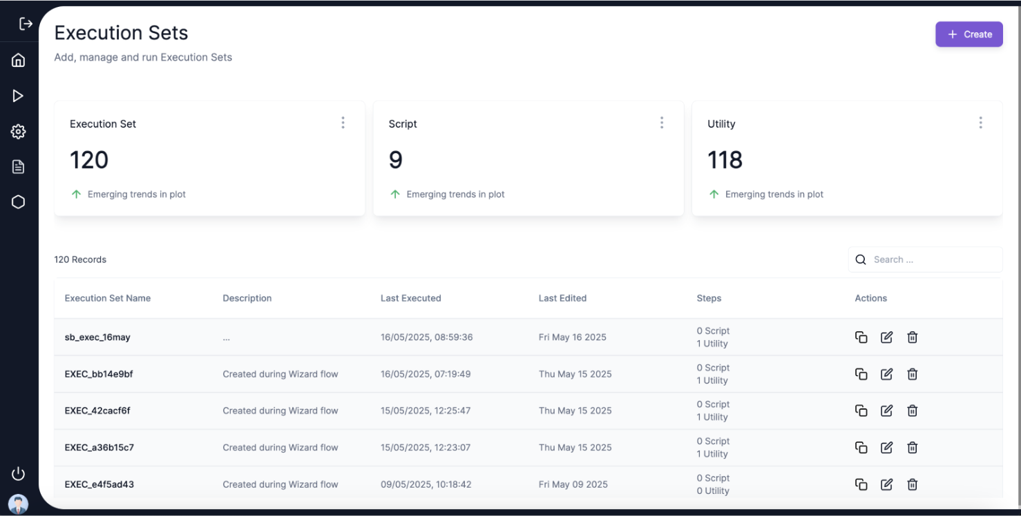The width and height of the screenshot is (1021, 516).
Task: Open the Execution Set card options menu
Action: 343,123
